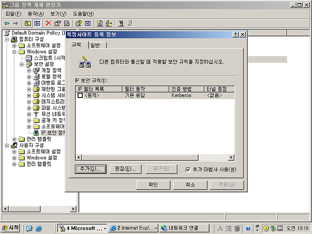Click the blue help icon in the language bar

pyautogui.click(x=248, y=228)
